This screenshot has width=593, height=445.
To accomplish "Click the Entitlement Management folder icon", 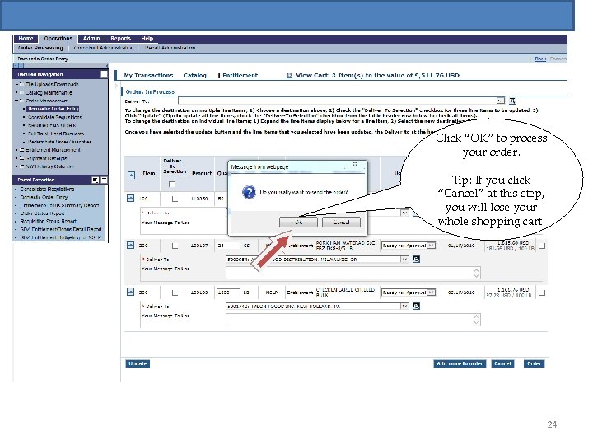I will [x=22, y=150].
